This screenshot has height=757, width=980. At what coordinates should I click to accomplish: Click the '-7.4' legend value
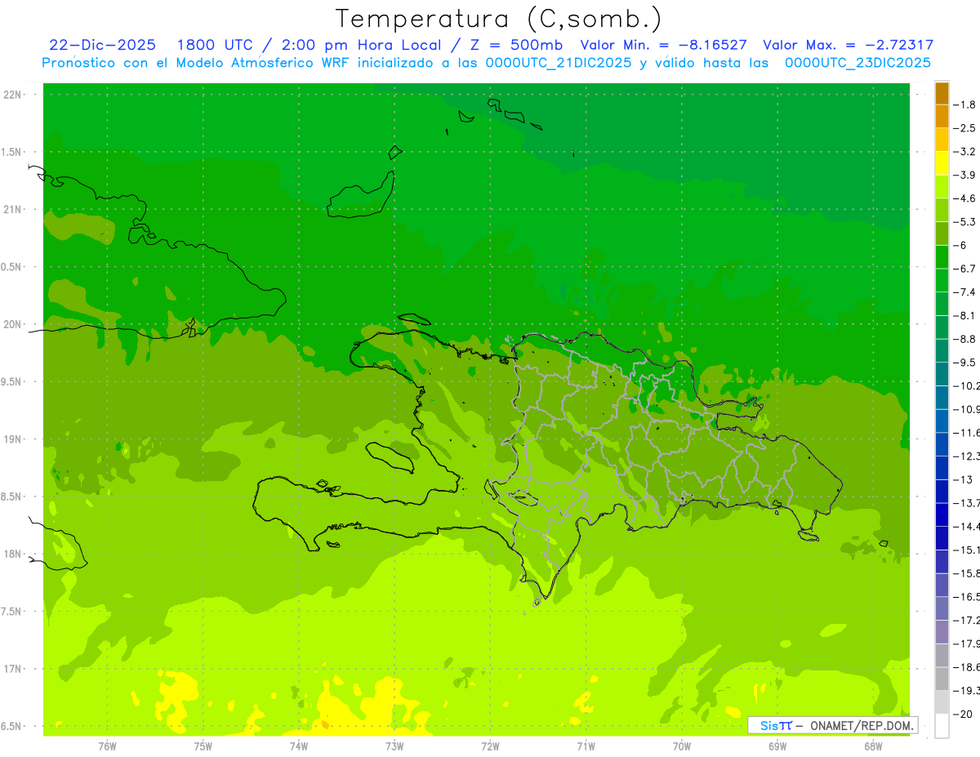[965, 292]
